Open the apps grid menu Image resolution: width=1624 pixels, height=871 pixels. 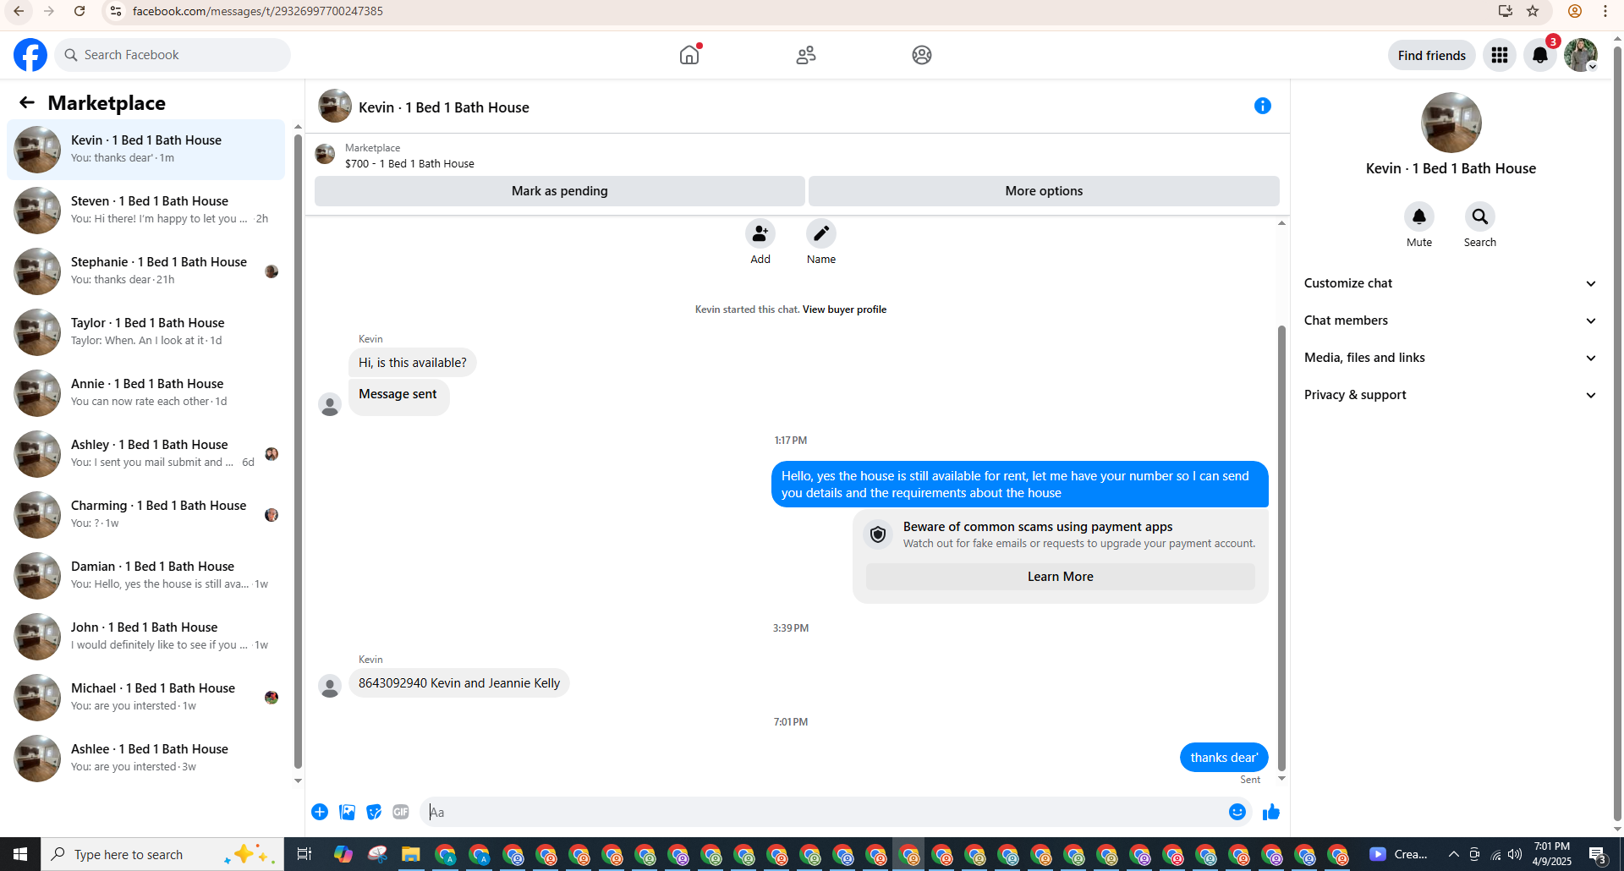point(1500,55)
